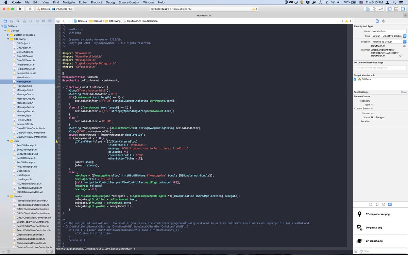
Task: Open the Navigate menu
Action: [x=69, y=2]
